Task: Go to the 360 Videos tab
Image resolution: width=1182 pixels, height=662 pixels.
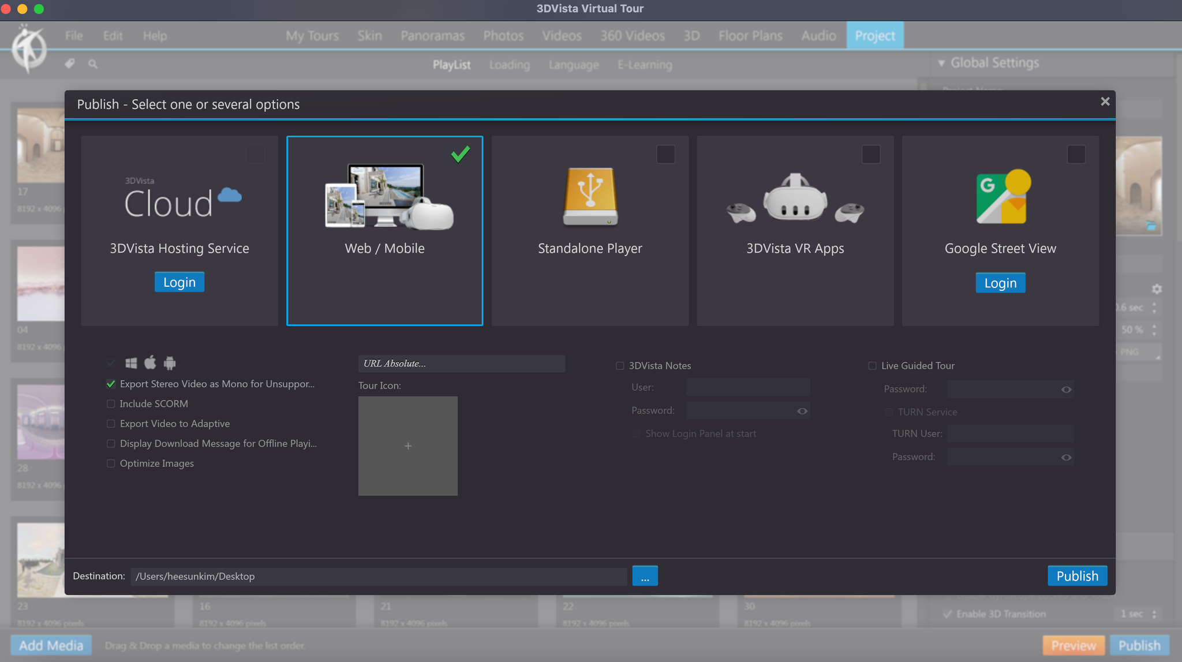Action: click(633, 36)
